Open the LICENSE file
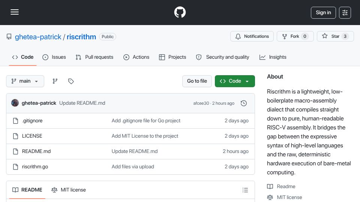 pyautogui.click(x=32, y=136)
